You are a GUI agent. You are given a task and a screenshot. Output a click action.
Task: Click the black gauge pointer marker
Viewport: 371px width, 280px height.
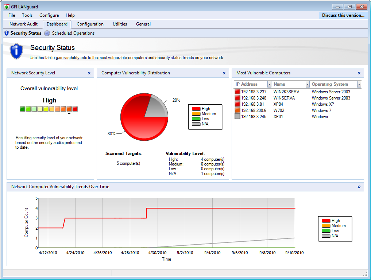(69, 113)
